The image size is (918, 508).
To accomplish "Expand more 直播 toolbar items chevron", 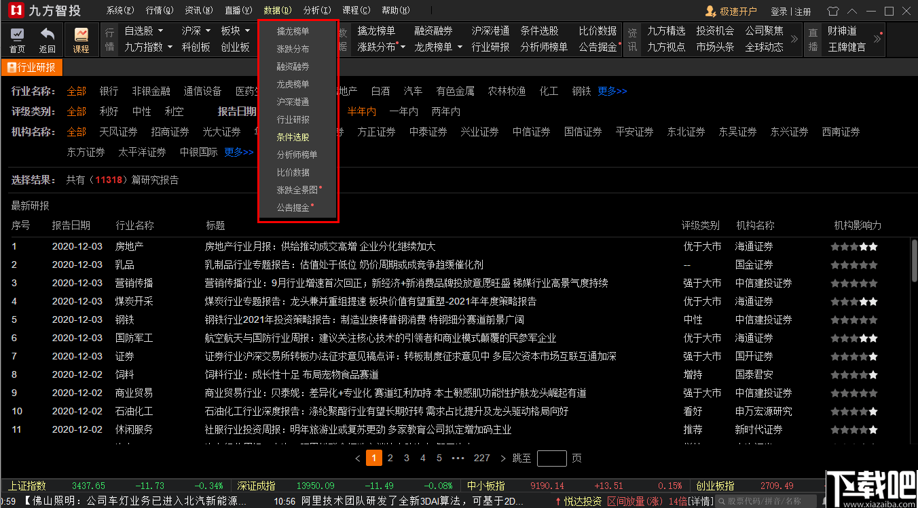I will click(x=877, y=39).
